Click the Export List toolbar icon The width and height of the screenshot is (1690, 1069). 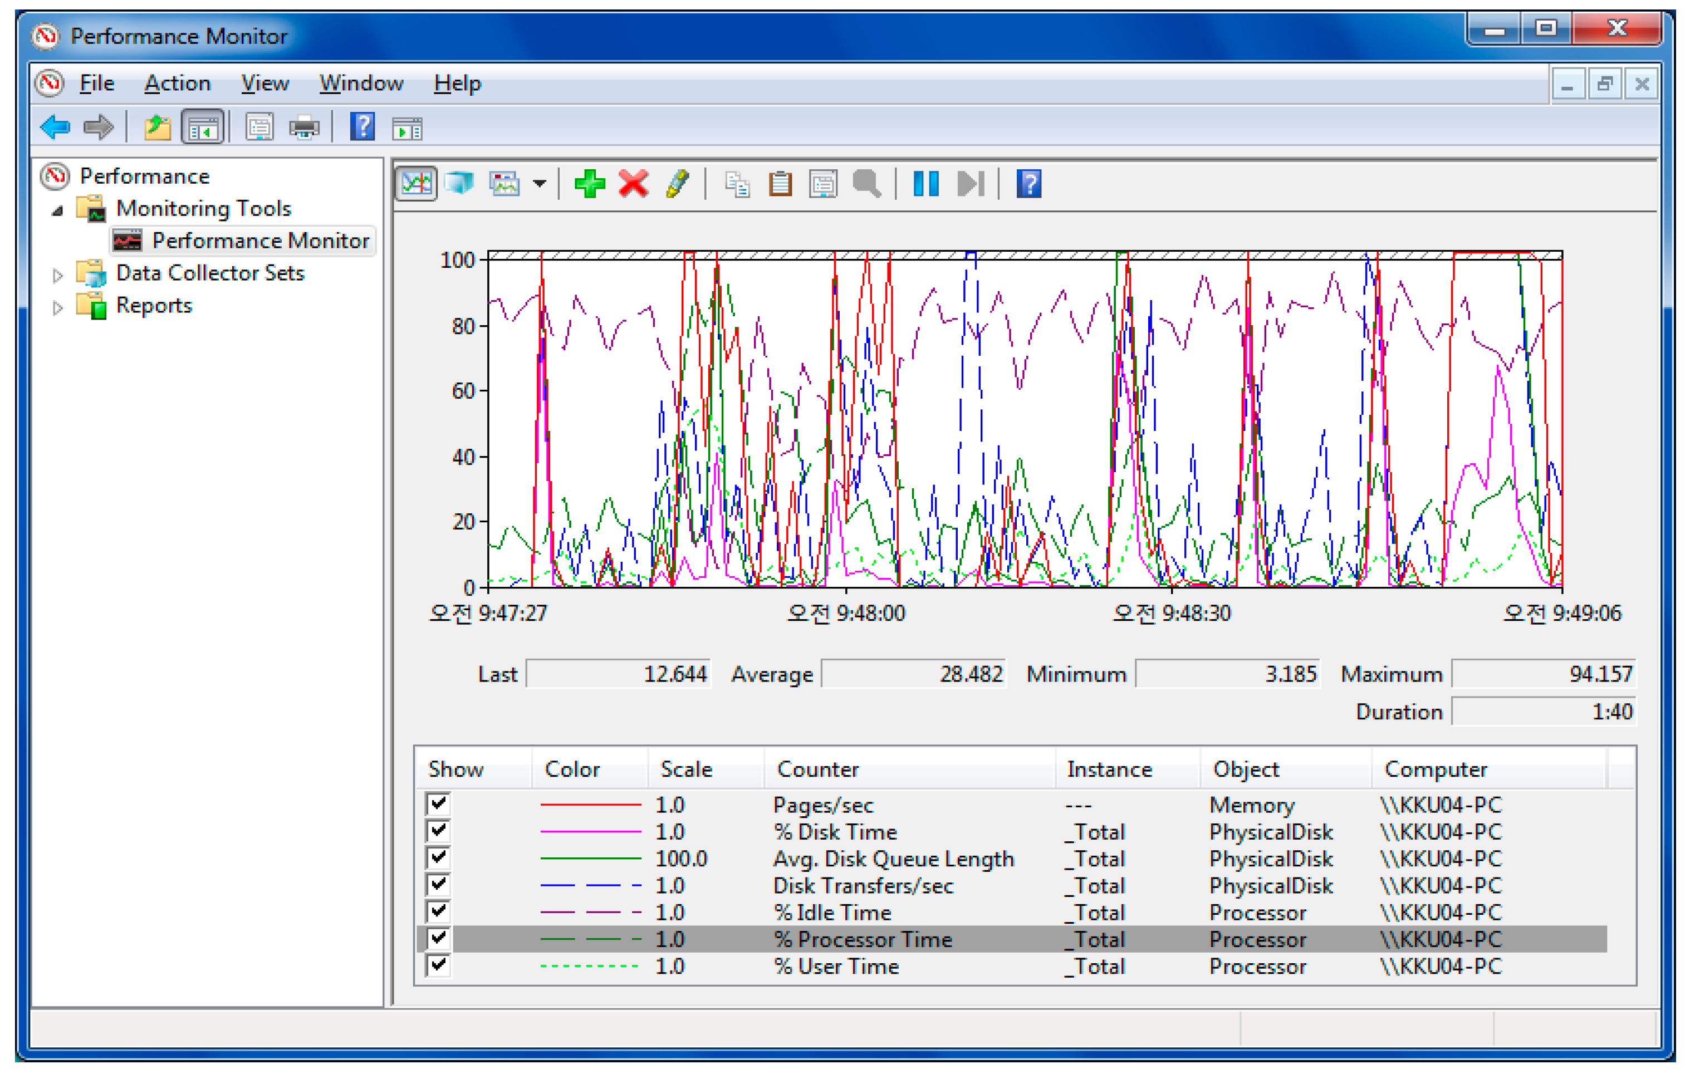tap(259, 128)
